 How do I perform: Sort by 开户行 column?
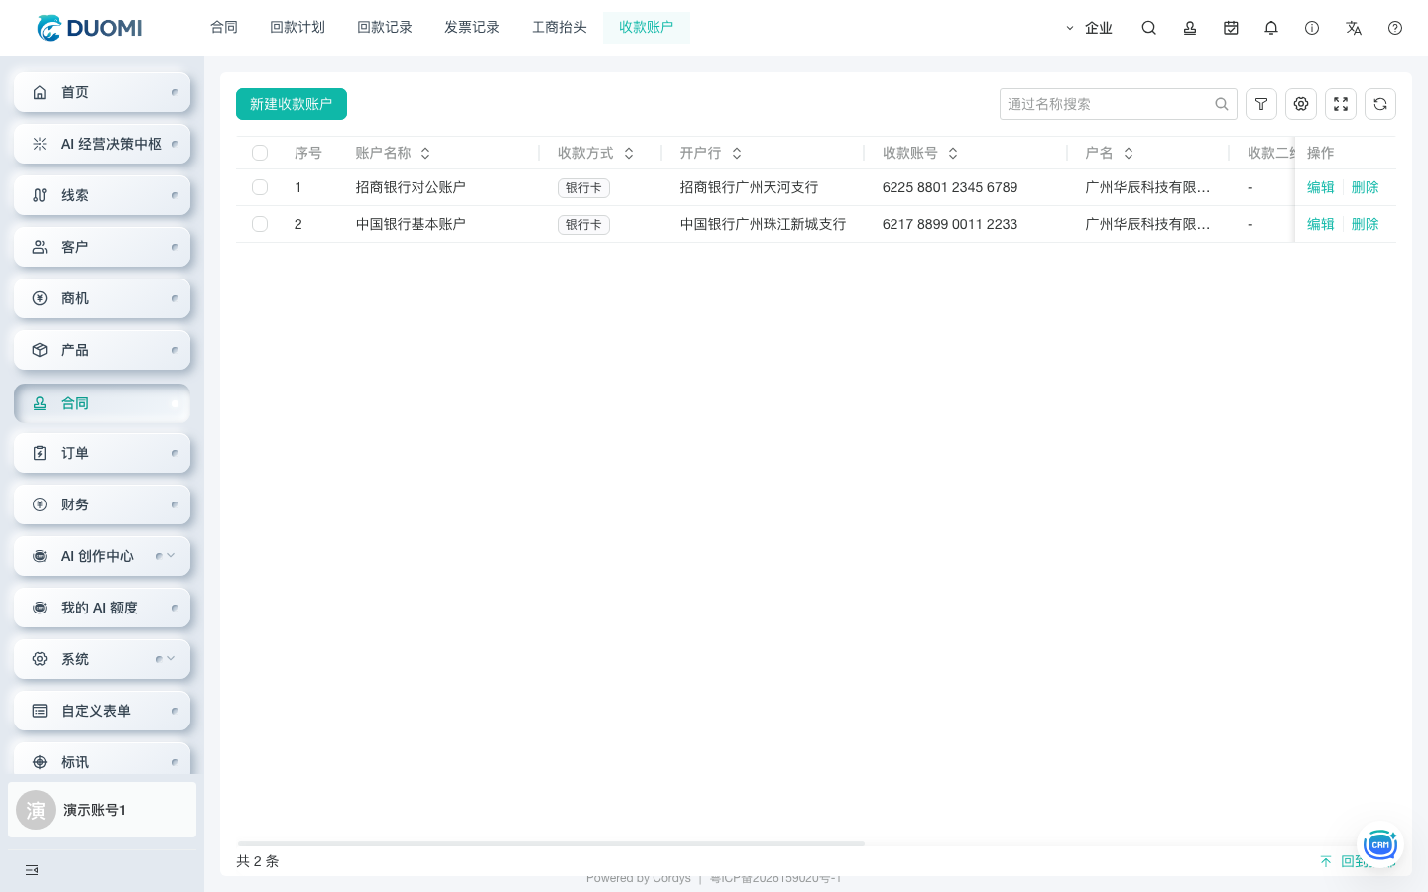point(737,153)
